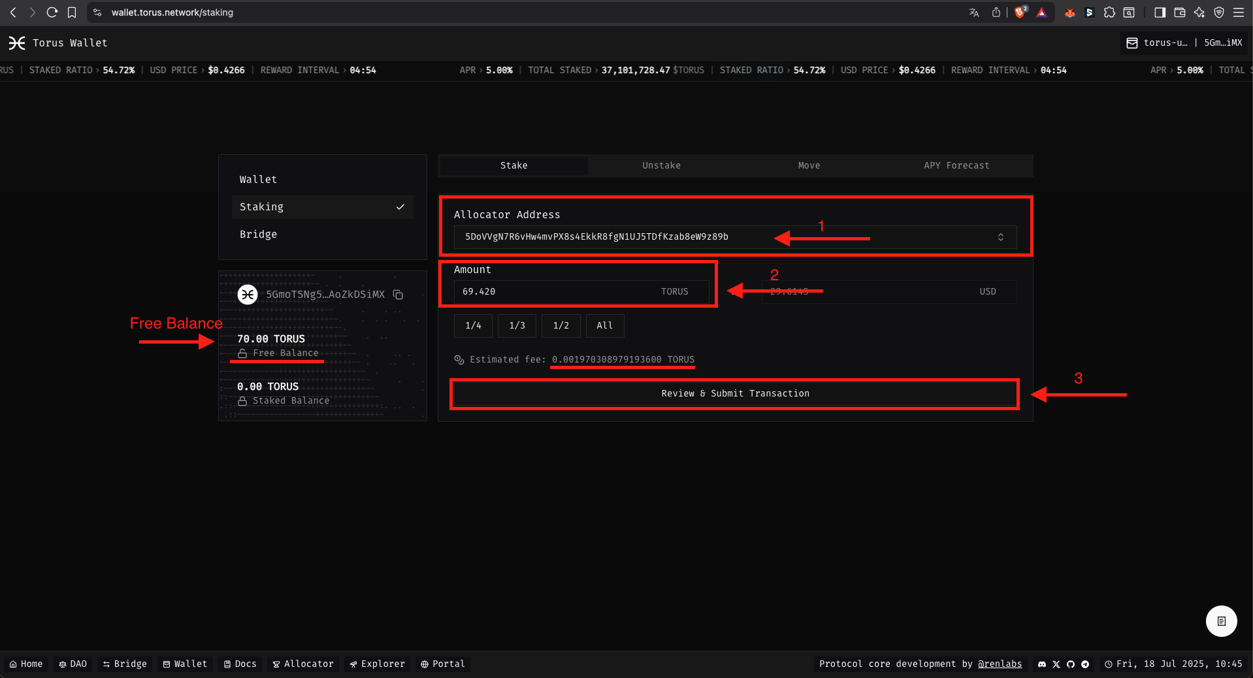
Task: Click the Torus Wallet logo icon
Action: coord(17,43)
